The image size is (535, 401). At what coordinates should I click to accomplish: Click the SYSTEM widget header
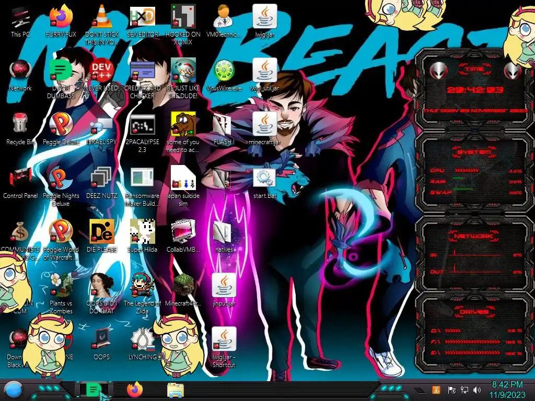tap(474, 152)
